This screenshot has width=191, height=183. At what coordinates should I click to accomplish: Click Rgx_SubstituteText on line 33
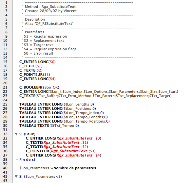[x=74, y=138]
